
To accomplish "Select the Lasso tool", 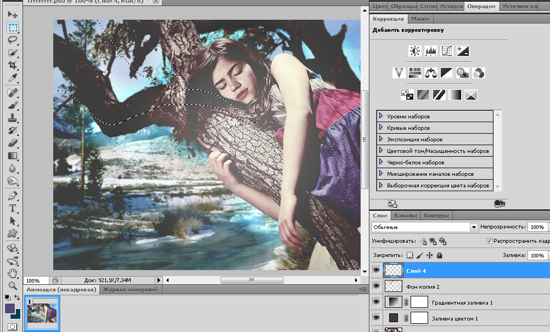I will 12,40.
